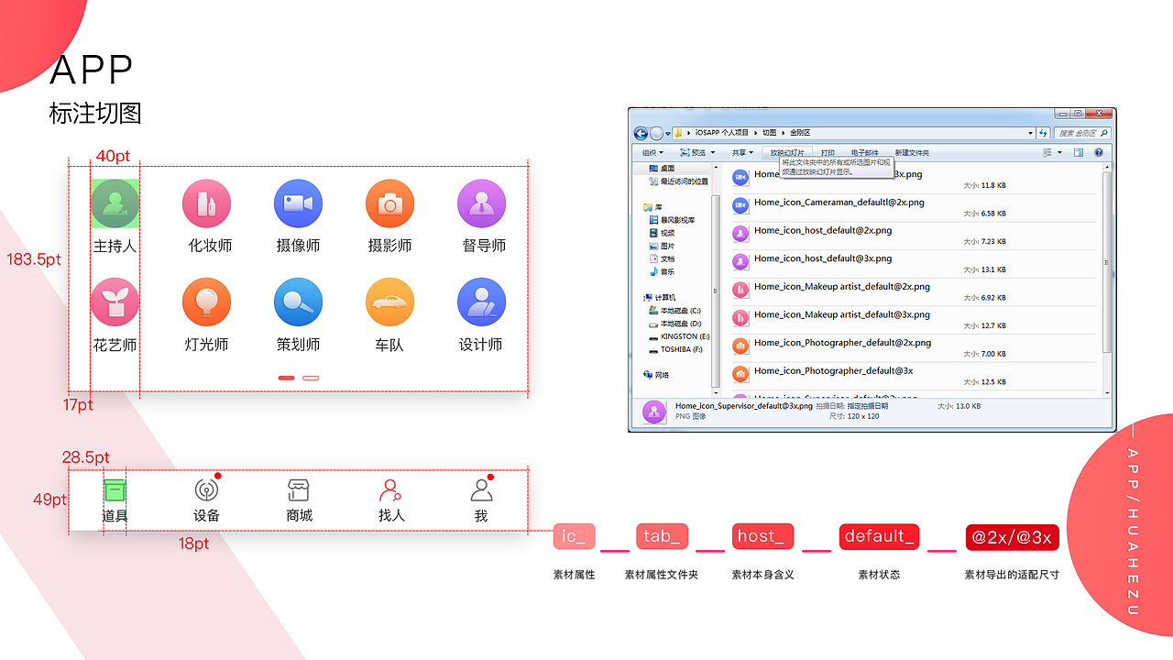Open the 共享 share menu
Viewport: 1173px width, 660px height.
tap(742, 153)
